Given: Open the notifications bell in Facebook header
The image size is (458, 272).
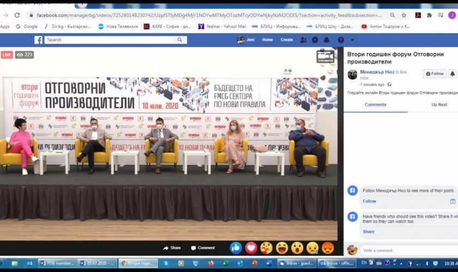Looking at the screenshot, I should tap(327, 40).
